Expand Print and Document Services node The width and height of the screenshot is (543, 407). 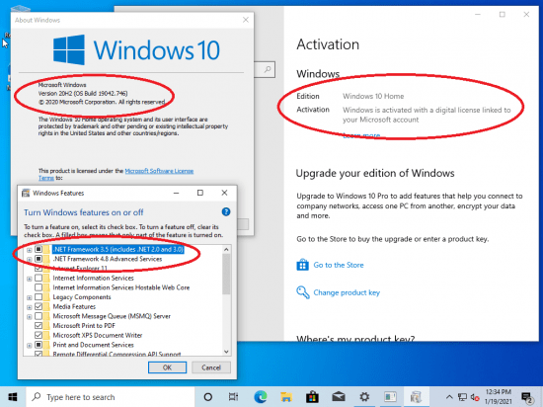(x=30, y=346)
